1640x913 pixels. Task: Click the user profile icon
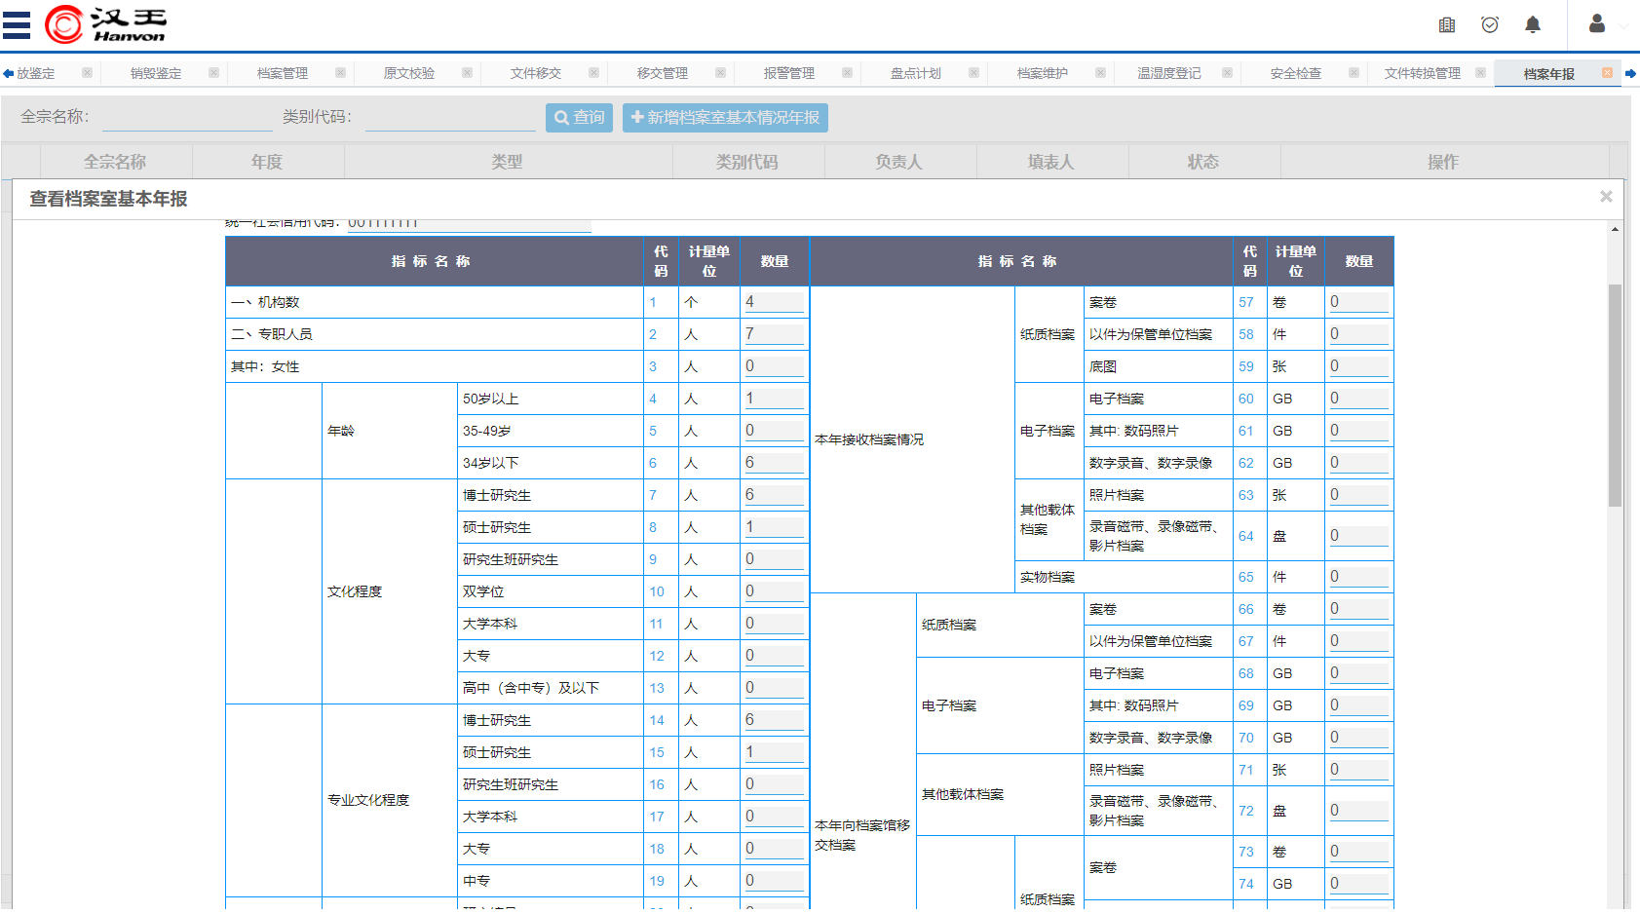tap(1597, 23)
